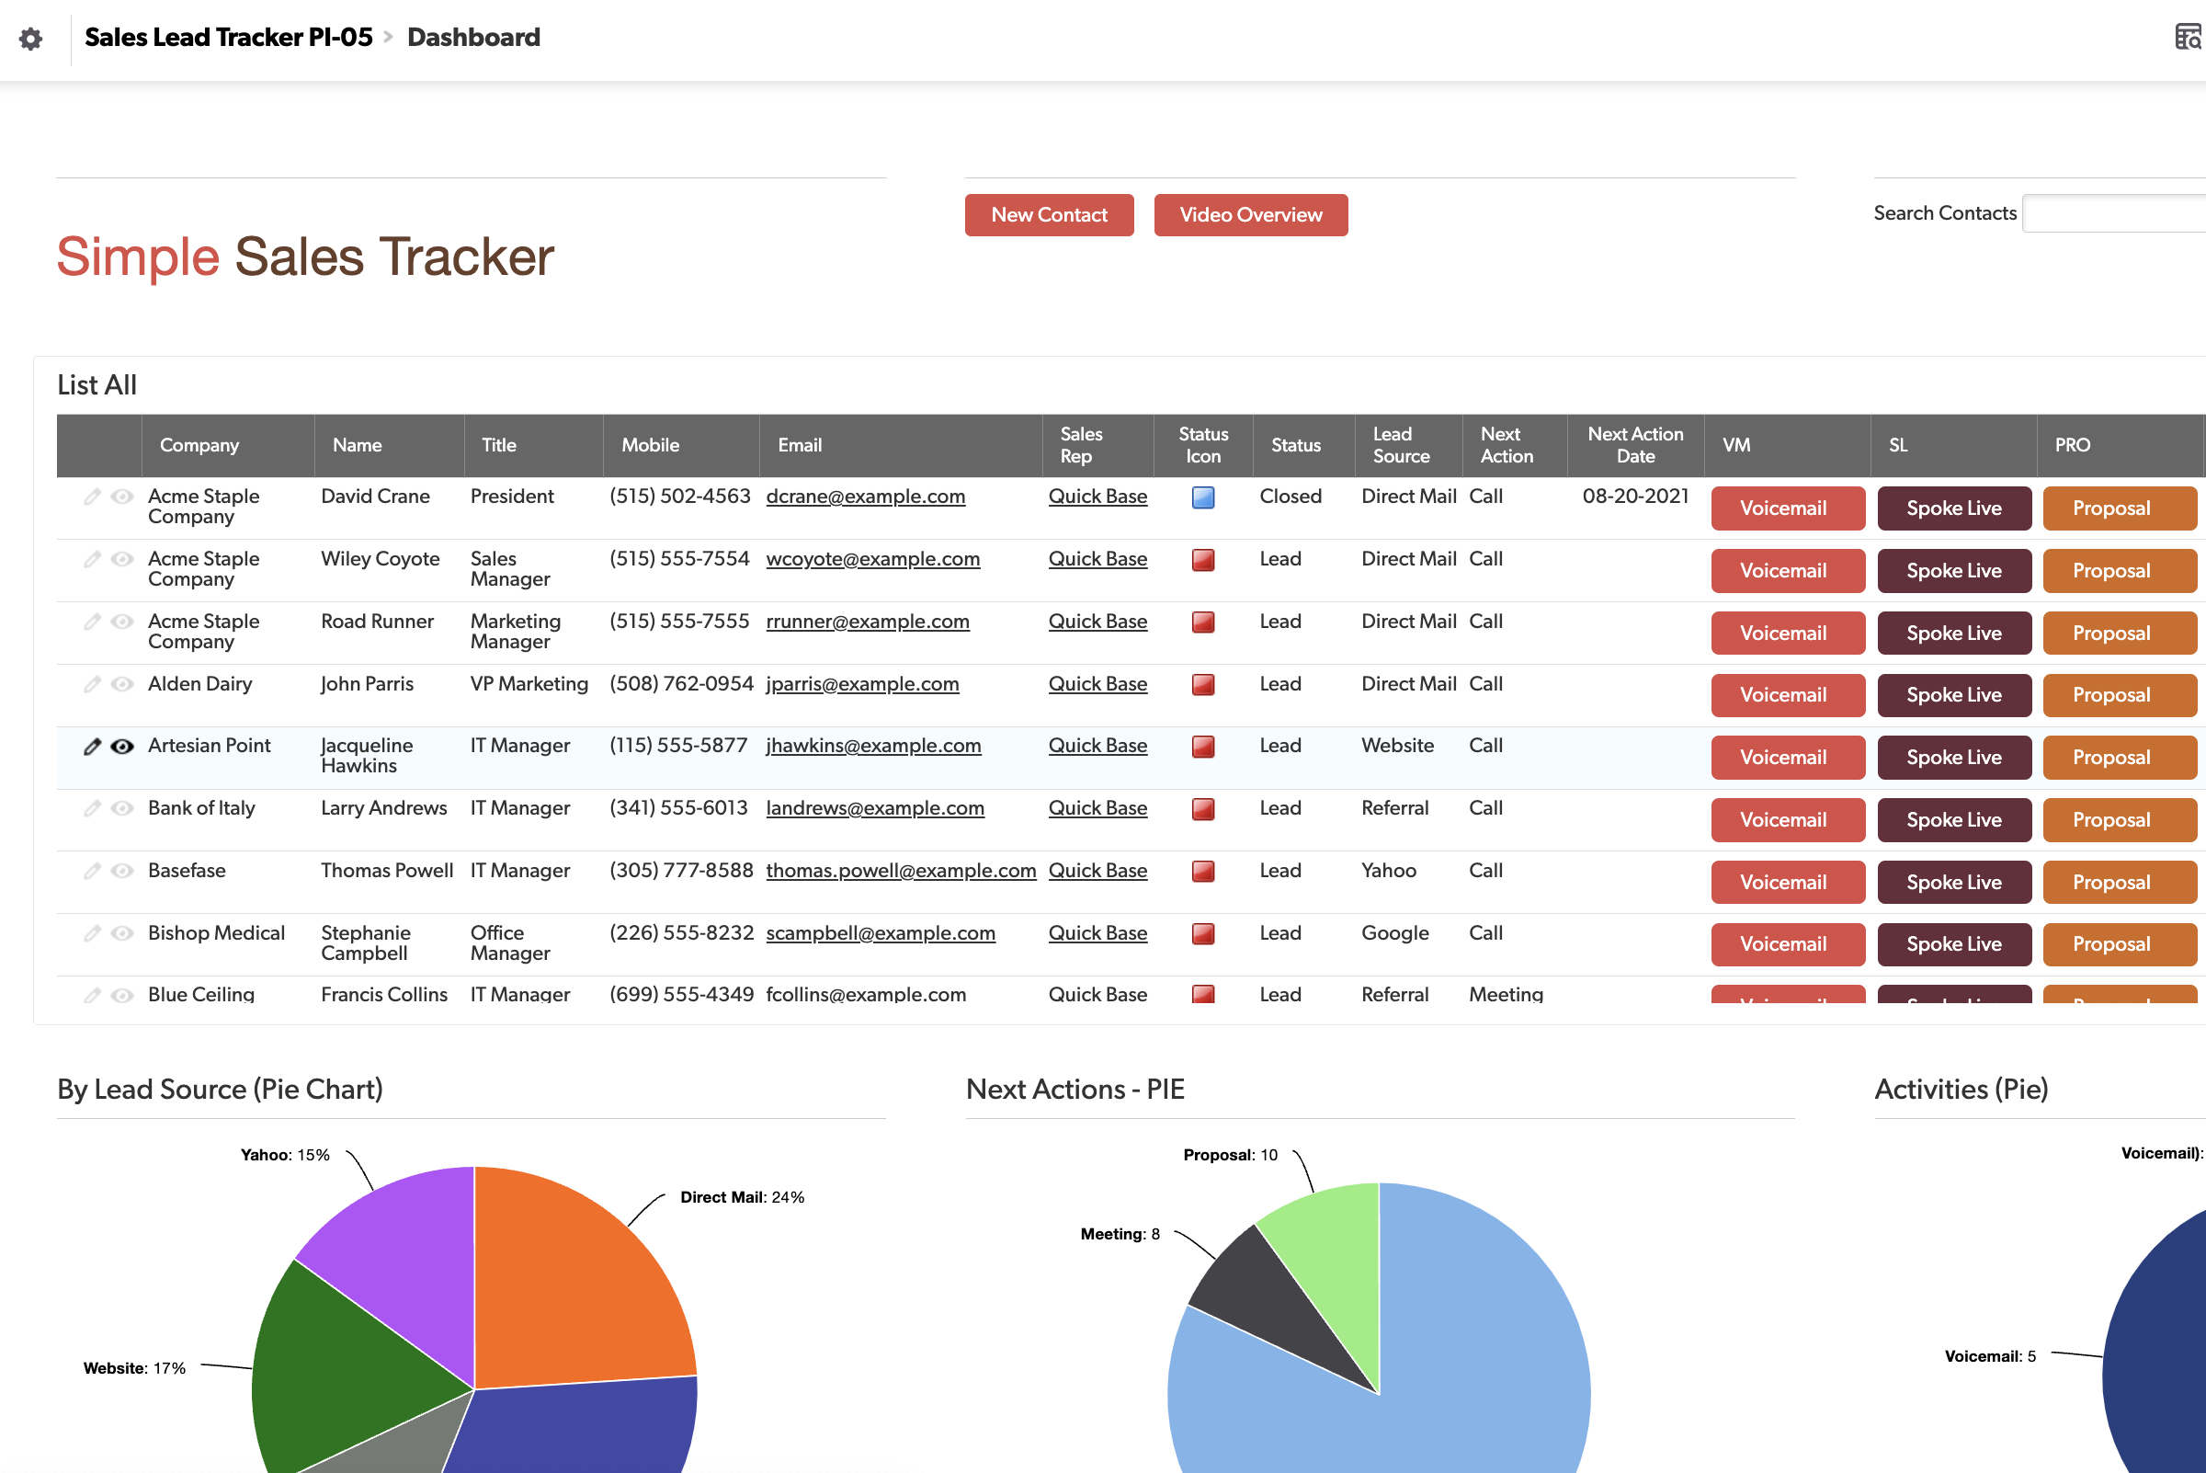Viewport: 2206px width, 1473px height.
Task: Open thomas.powell@example.com email link
Action: [901, 871]
